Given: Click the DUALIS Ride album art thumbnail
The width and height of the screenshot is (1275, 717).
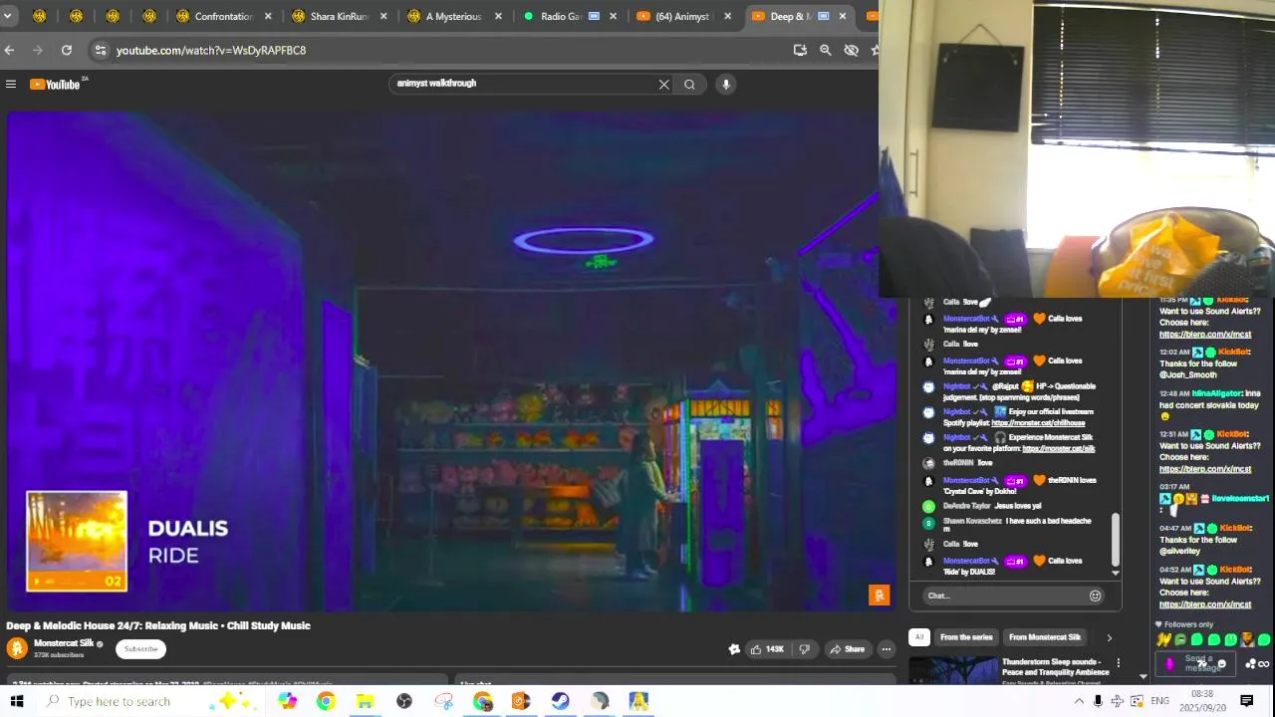Looking at the screenshot, I should [x=77, y=541].
